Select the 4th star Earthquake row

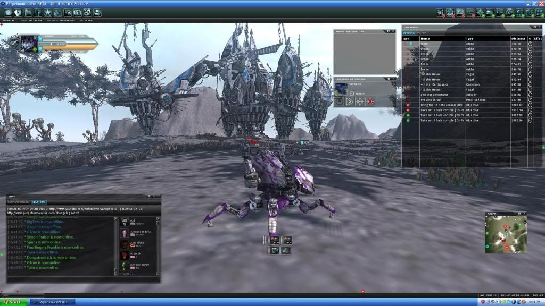472,84
